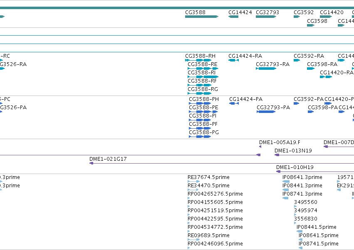The width and height of the screenshot is (354, 250).
Task: Click protein CG14424-PA
Action: click(x=234, y=103)
